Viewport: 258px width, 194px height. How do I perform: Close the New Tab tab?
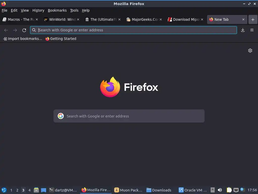click(x=243, y=19)
